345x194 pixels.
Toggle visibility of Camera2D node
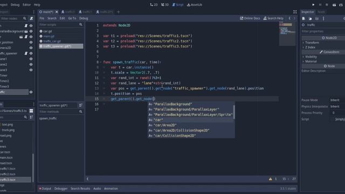(31, 48)
